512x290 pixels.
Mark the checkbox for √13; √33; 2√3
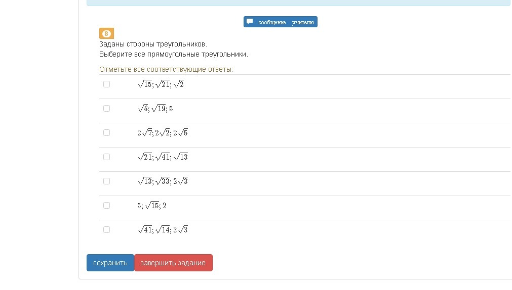106,181
